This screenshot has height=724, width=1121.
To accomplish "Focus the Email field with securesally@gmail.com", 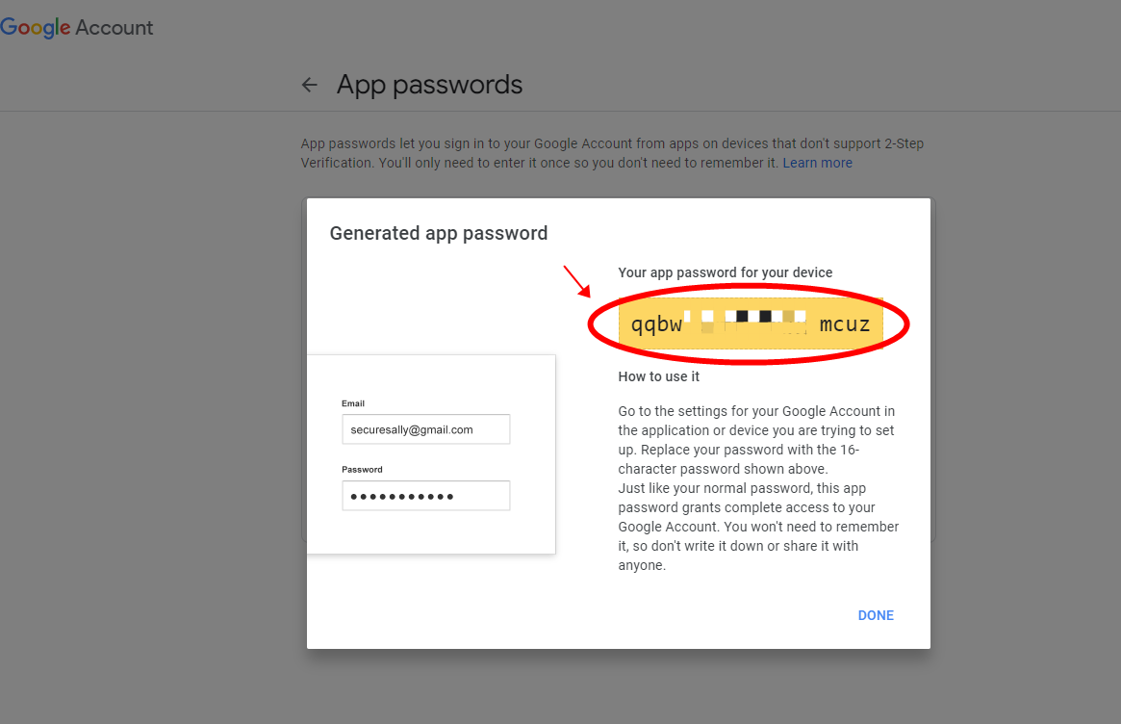I will (x=426, y=429).
